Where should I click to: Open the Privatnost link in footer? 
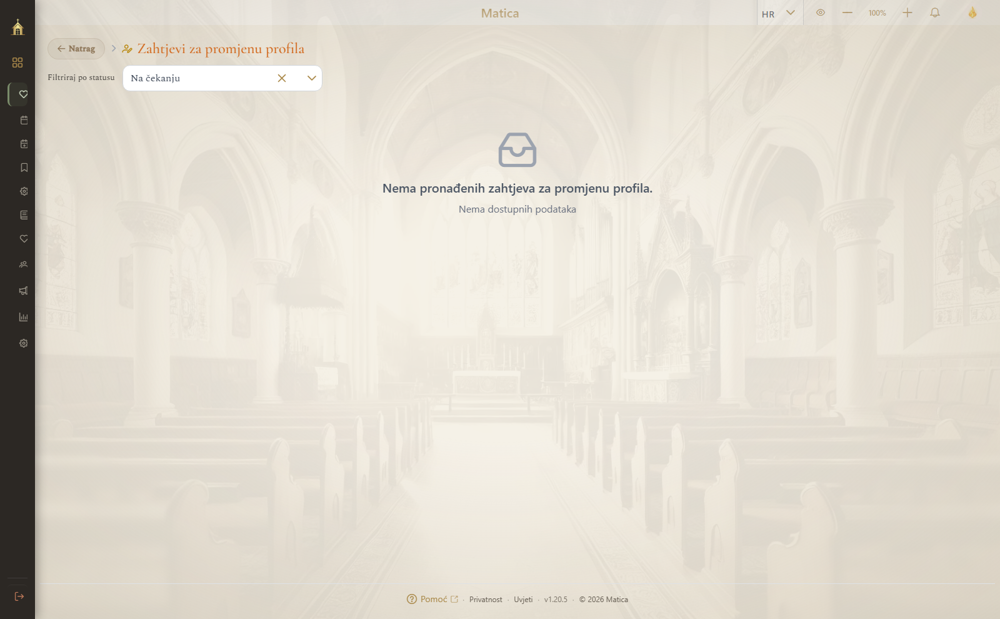pyautogui.click(x=486, y=600)
